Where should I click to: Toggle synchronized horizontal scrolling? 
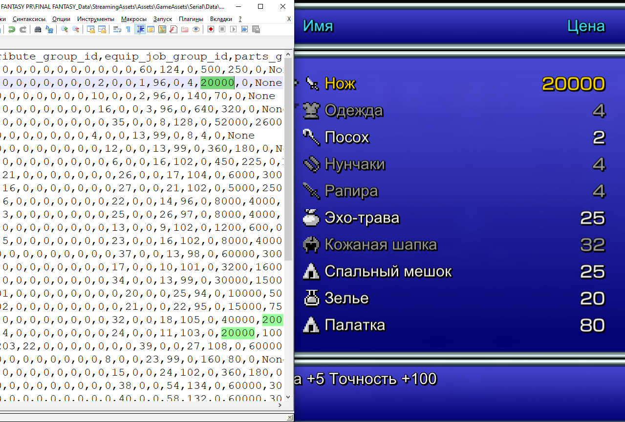pyautogui.click(x=102, y=29)
